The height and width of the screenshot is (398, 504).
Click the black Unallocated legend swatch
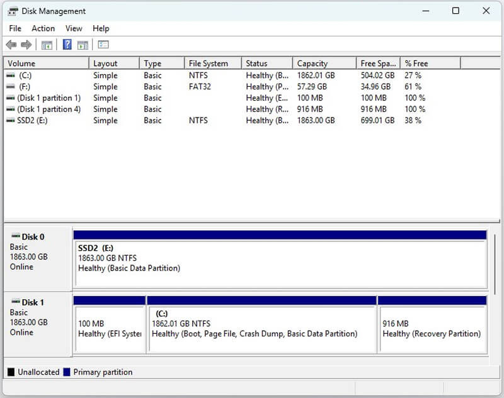tap(11, 372)
